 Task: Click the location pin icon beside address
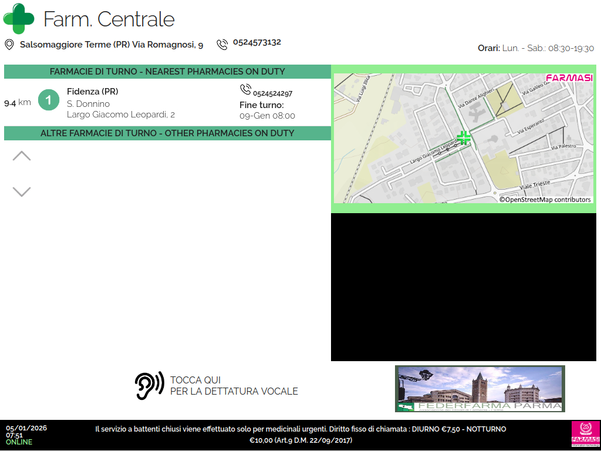(x=9, y=45)
